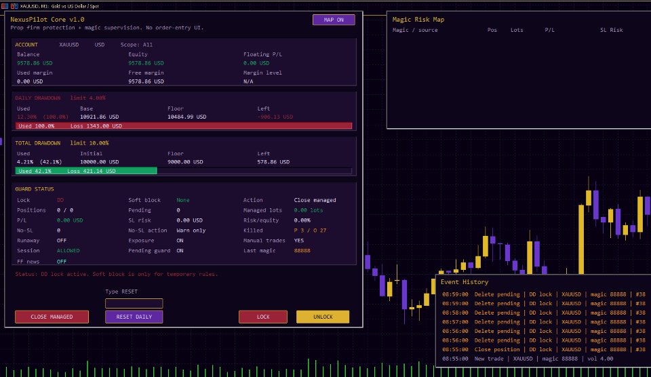Click the Initial value 10000.00 USD

click(99, 162)
